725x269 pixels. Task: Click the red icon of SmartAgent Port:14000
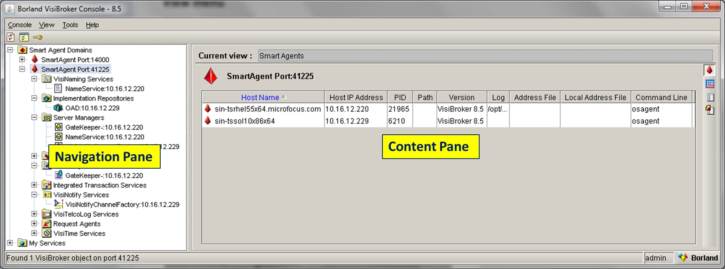[34, 59]
